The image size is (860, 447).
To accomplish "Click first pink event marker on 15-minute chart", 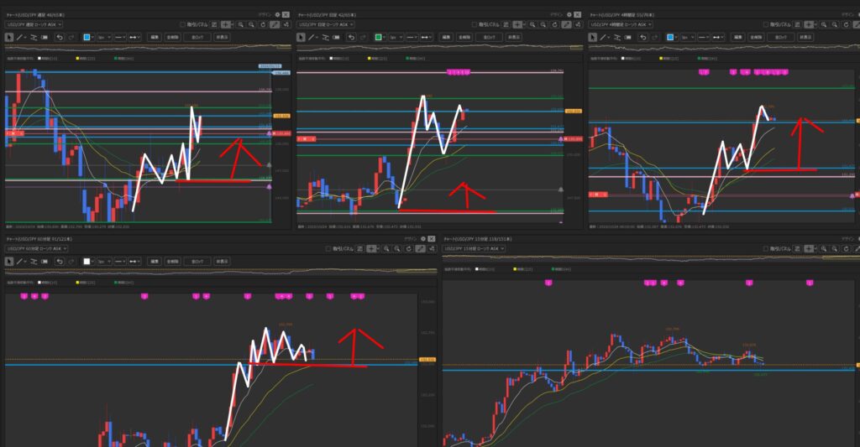I will click(548, 284).
